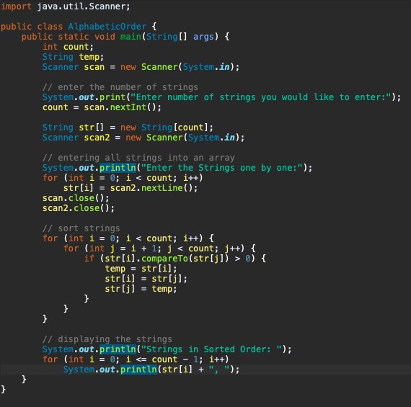411x407 pixels.
Task: Click highlighted println before "Strings in Sorted Order"
Action: [118, 349]
